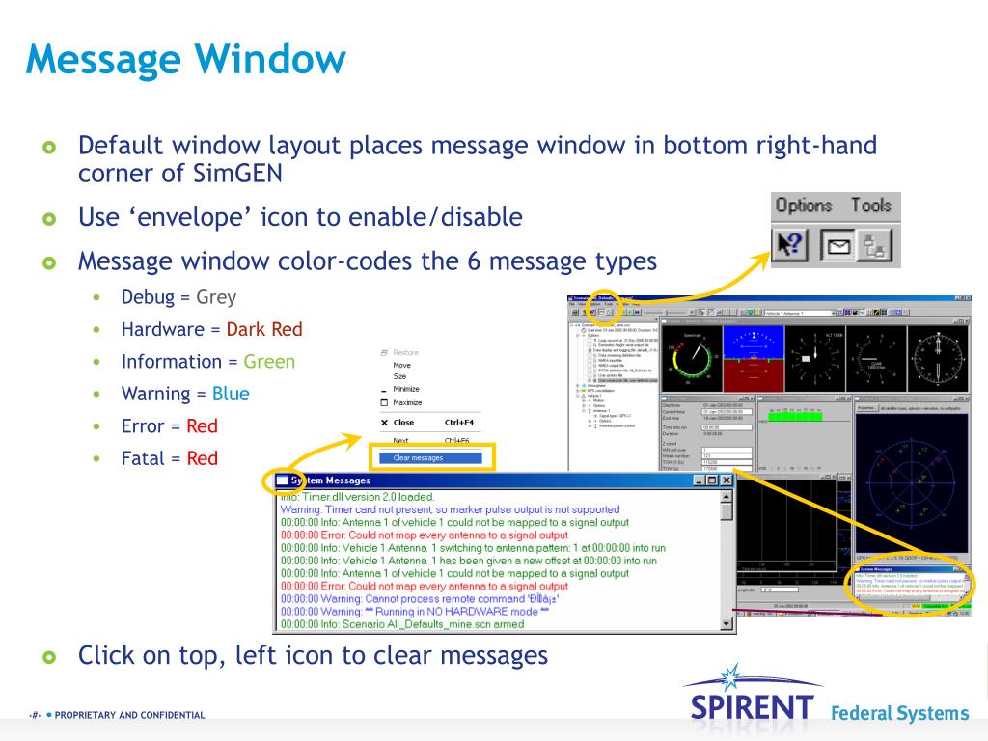Open the System Messages window control-menu icon
988x741 pixels.
click(x=283, y=480)
